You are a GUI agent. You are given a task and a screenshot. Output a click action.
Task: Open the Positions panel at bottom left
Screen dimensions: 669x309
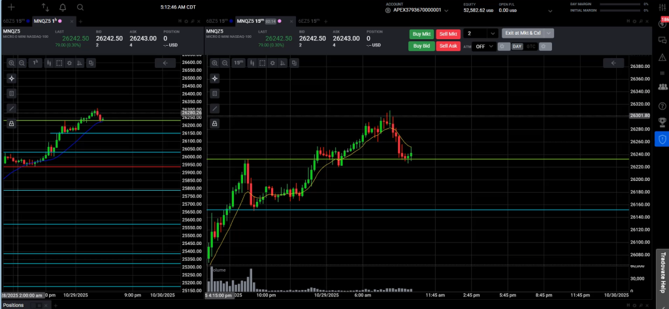coord(13,305)
